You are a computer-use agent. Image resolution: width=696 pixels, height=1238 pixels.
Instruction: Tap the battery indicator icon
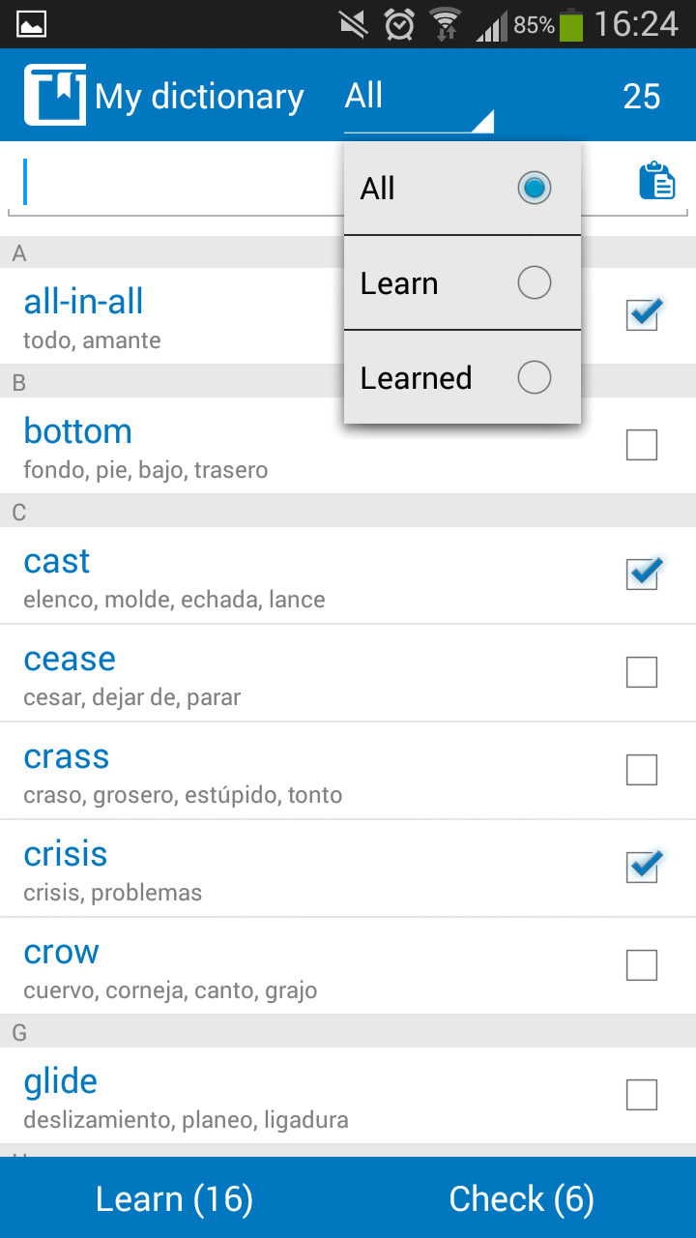(x=572, y=24)
